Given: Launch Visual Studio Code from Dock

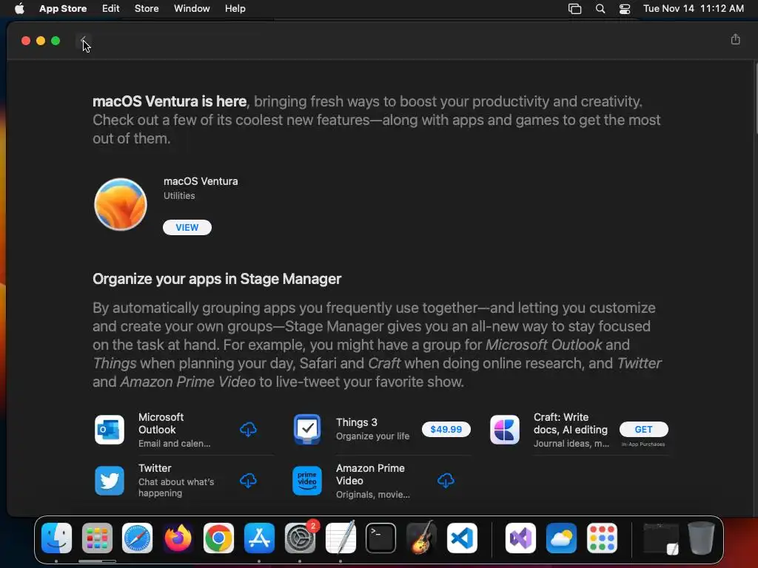Looking at the screenshot, I should coord(462,538).
